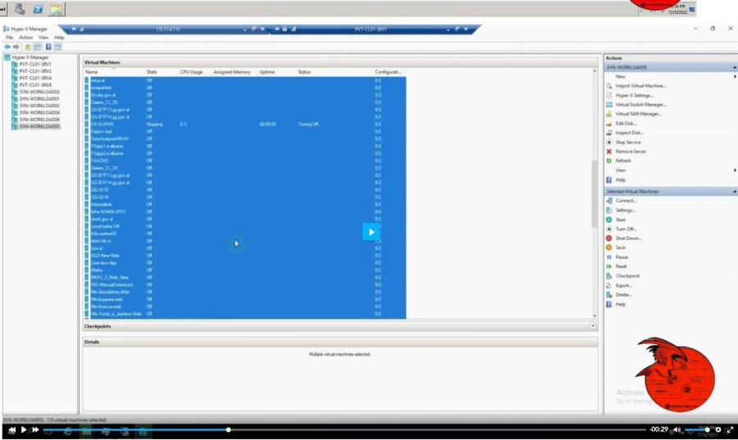Image resolution: width=738 pixels, height=440 pixels.
Task: Open File Explorer from the taskbar
Action: tap(56, 9)
